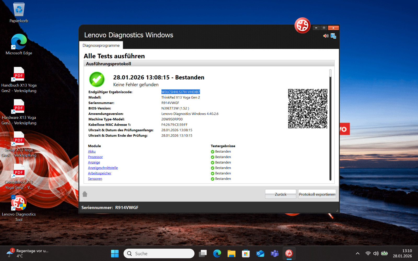Image resolution: width=418 pixels, height=261 pixels.
Task: Click the speaker sound icon in Lenovo Diagnostics
Action: click(x=326, y=36)
